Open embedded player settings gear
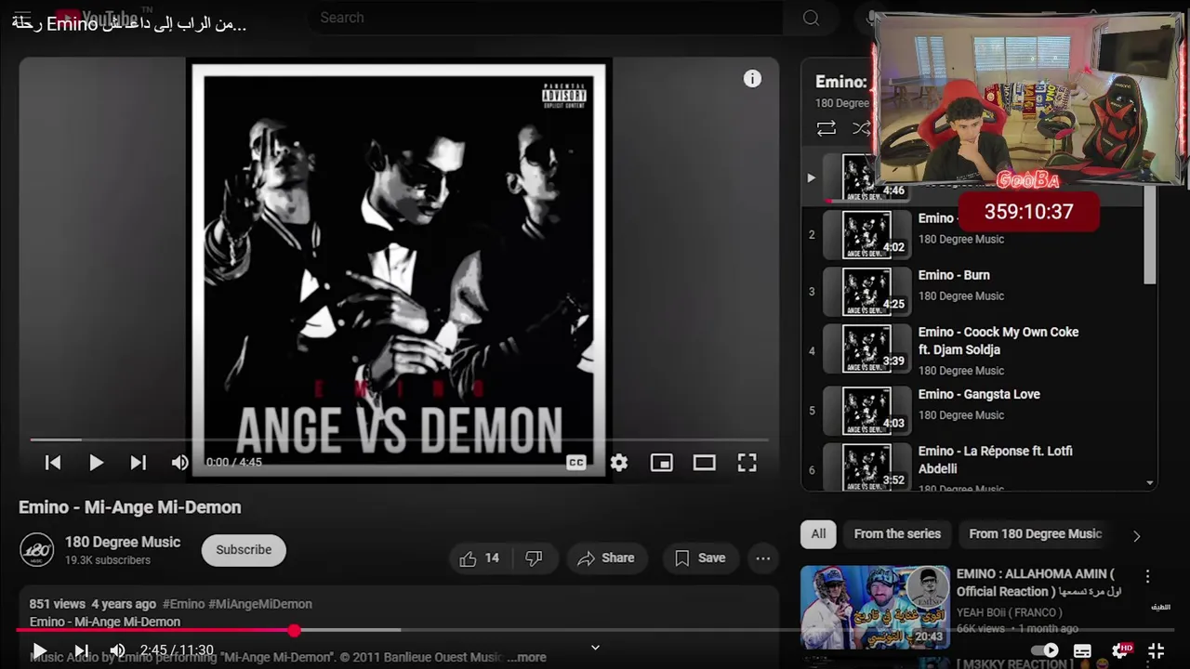1190x669 pixels. pos(619,463)
